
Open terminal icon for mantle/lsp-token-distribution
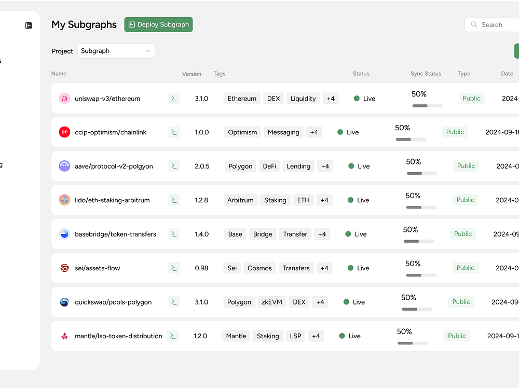click(x=173, y=336)
